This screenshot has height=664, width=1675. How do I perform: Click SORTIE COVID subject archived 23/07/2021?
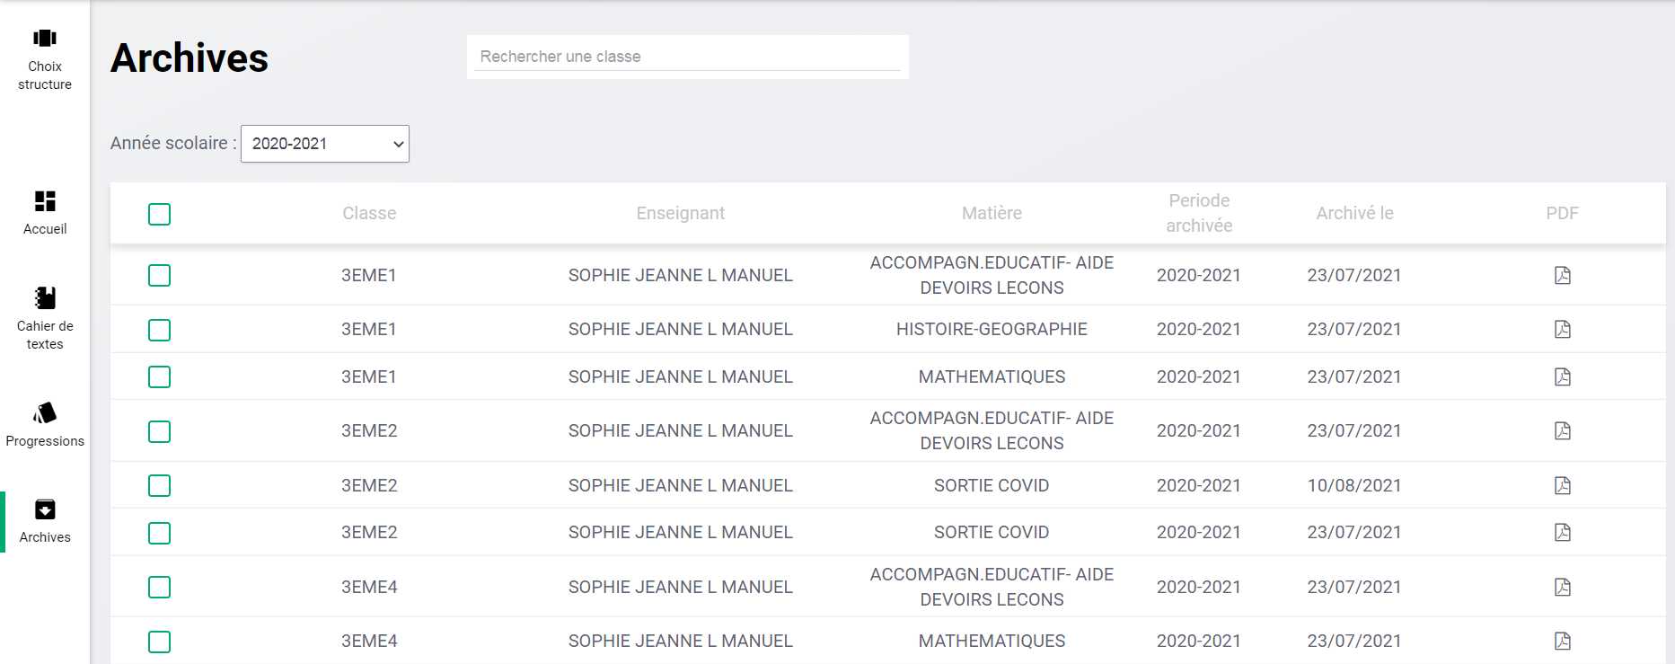click(x=992, y=532)
